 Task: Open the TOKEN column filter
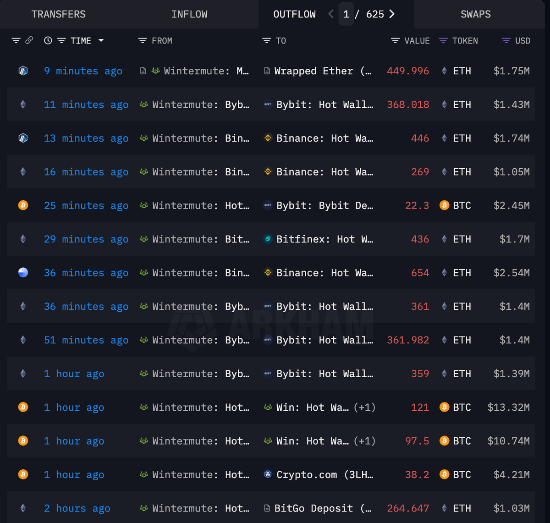tap(443, 41)
